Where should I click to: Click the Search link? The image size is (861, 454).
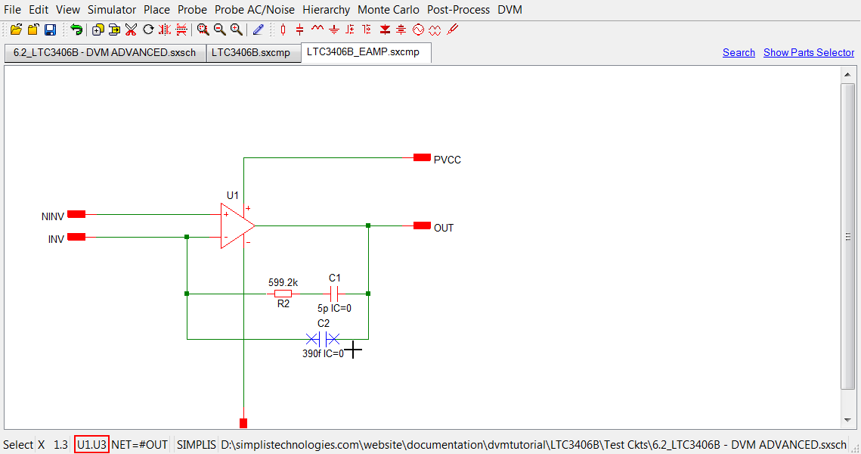pyautogui.click(x=739, y=52)
